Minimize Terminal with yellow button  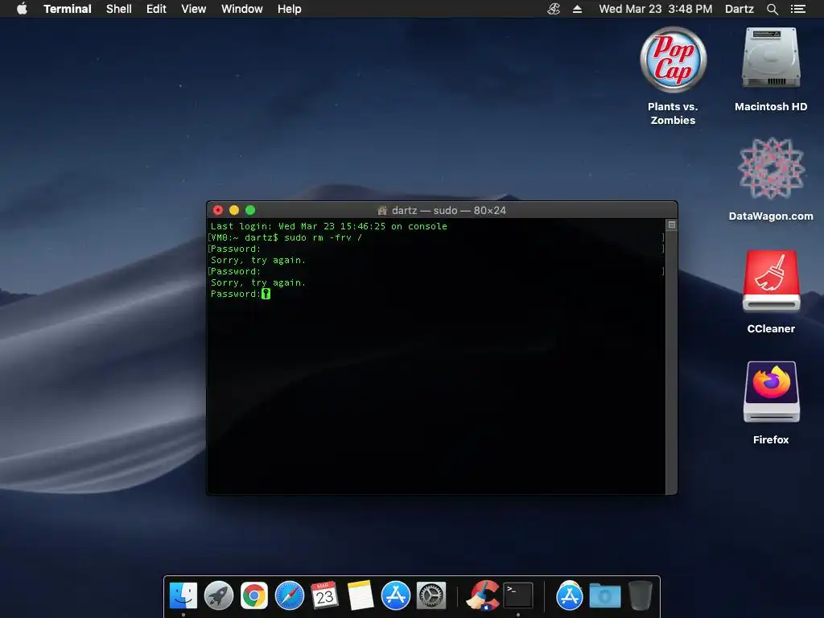tap(234, 210)
